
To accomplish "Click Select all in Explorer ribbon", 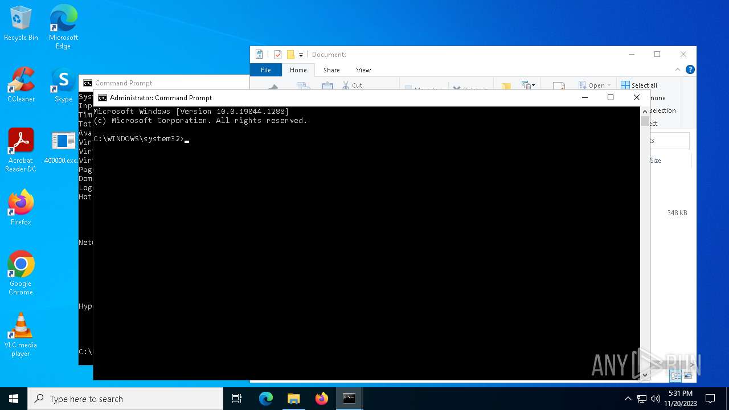I will (639, 85).
